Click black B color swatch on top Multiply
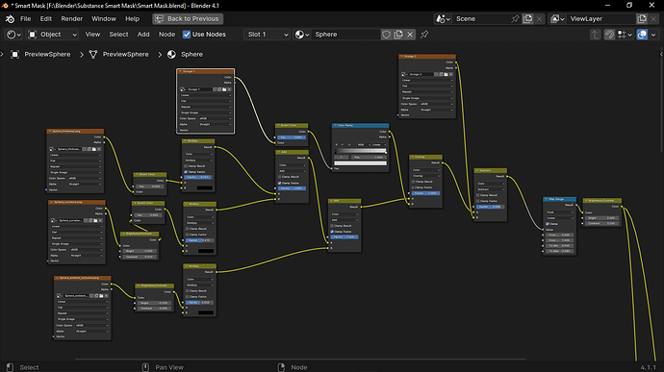 (x=205, y=187)
